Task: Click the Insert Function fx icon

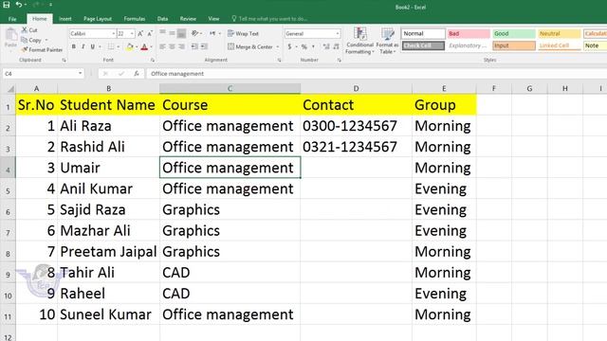Action: [137, 74]
